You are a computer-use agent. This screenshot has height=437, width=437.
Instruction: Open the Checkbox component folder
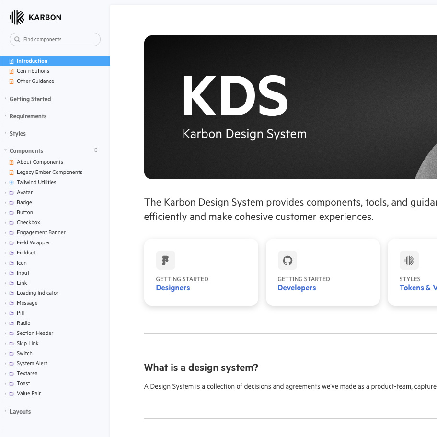pyautogui.click(x=28, y=222)
